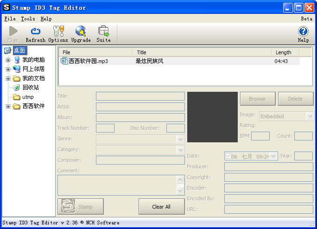Viewport: 317px width, 229px height.
Task: Click the comment box scroll up arrow
Action: 180,180
